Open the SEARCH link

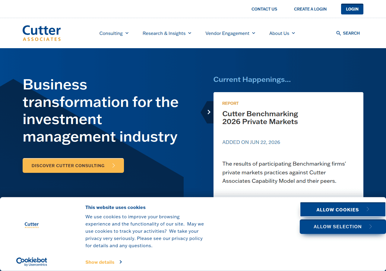[348, 33]
